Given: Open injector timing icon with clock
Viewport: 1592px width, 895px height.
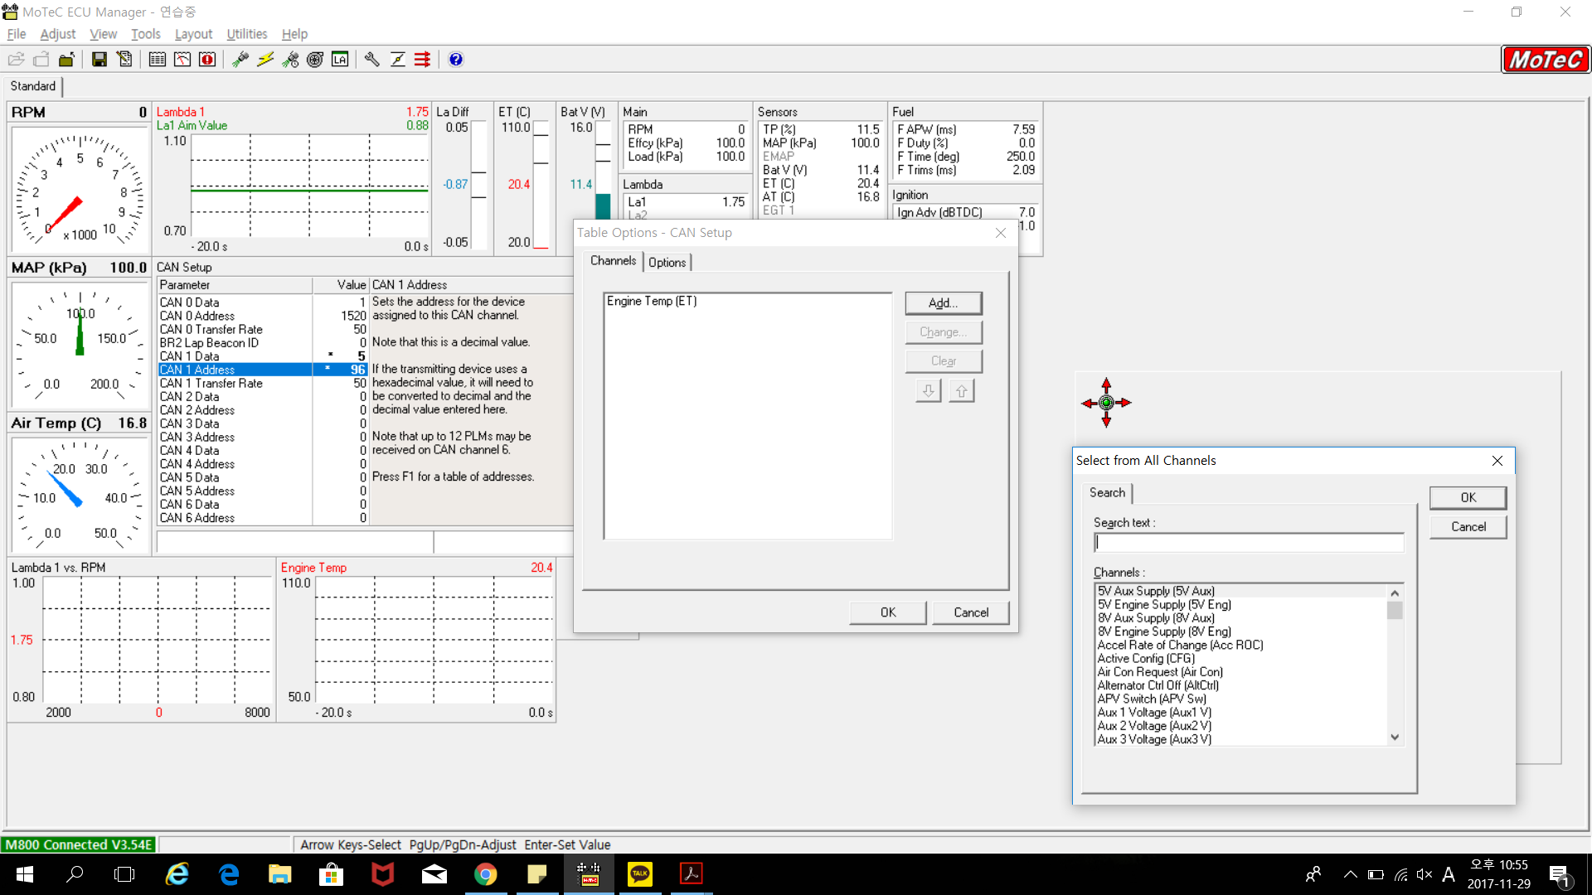Looking at the screenshot, I should pyautogui.click(x=290, y=60).
